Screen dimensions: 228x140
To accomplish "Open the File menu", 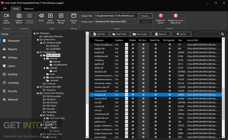I will point(5,8).
